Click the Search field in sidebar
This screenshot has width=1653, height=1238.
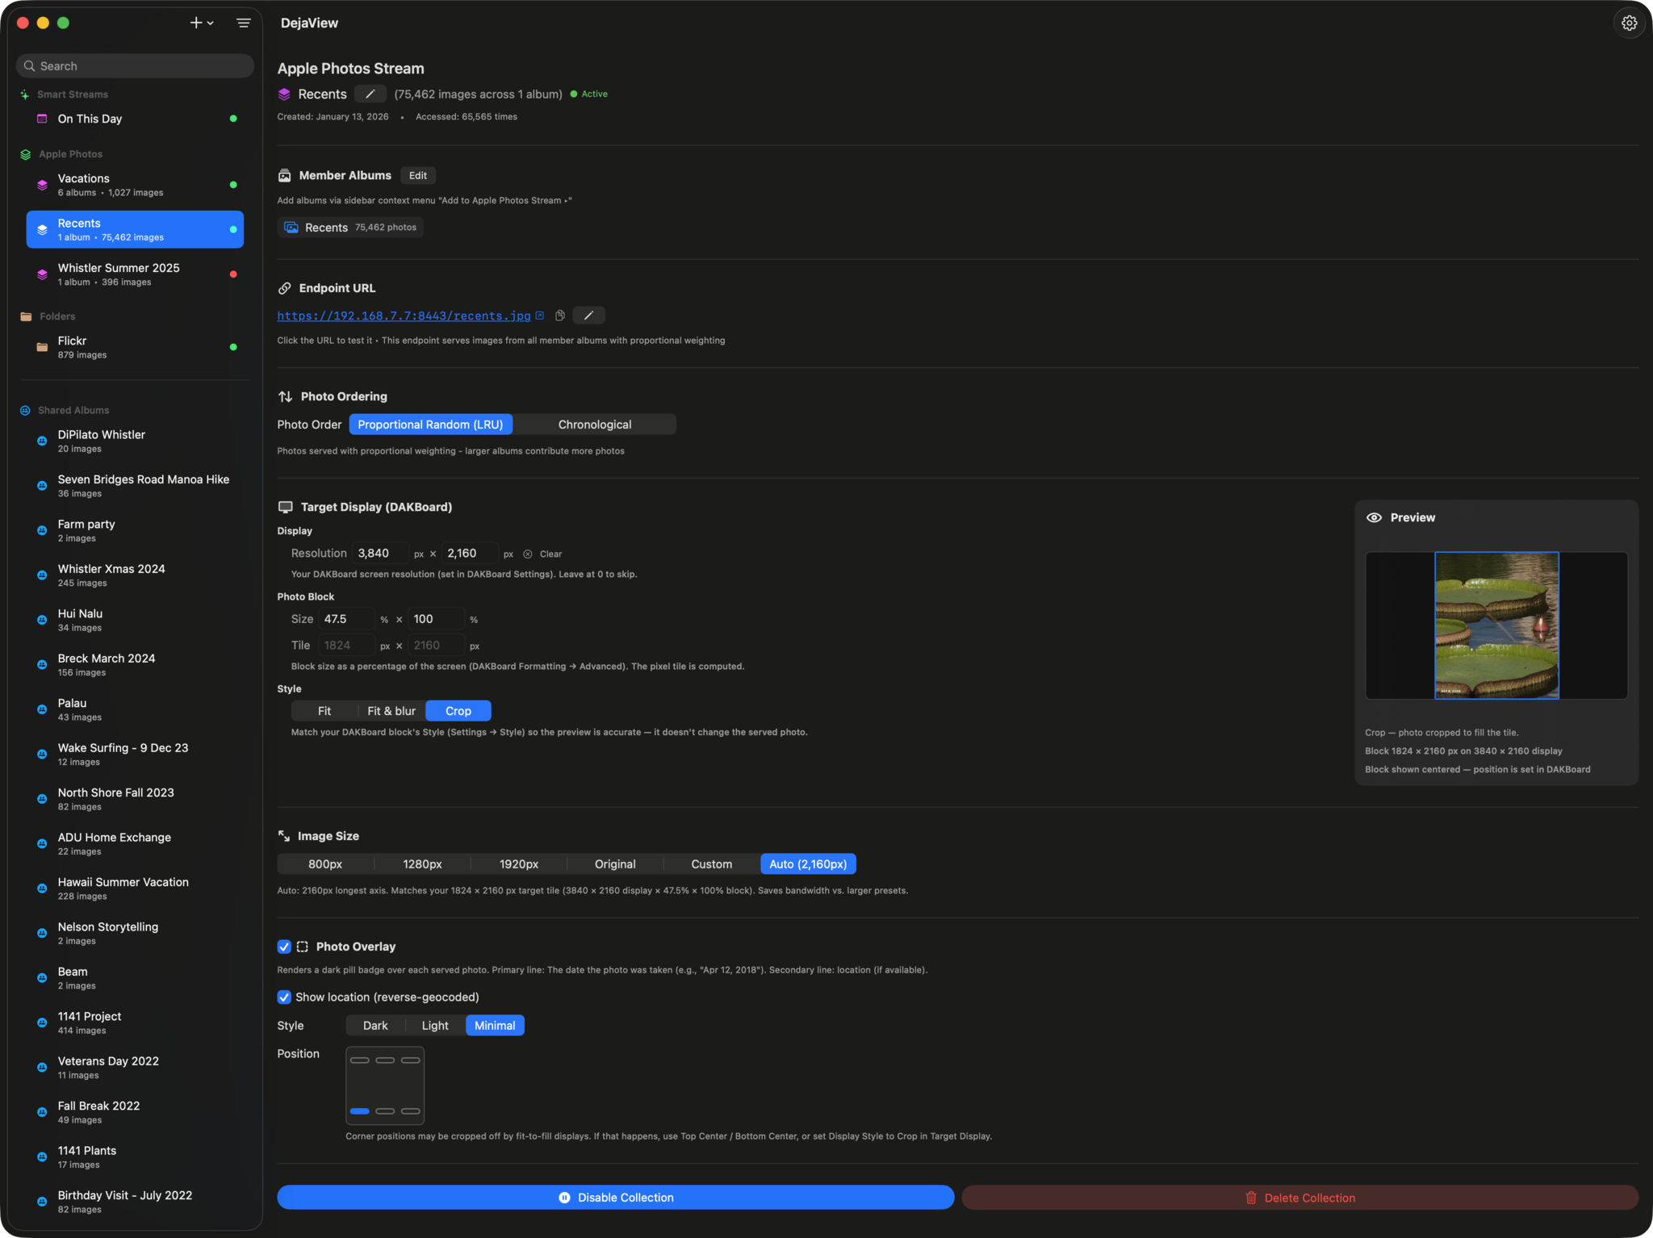135,66
